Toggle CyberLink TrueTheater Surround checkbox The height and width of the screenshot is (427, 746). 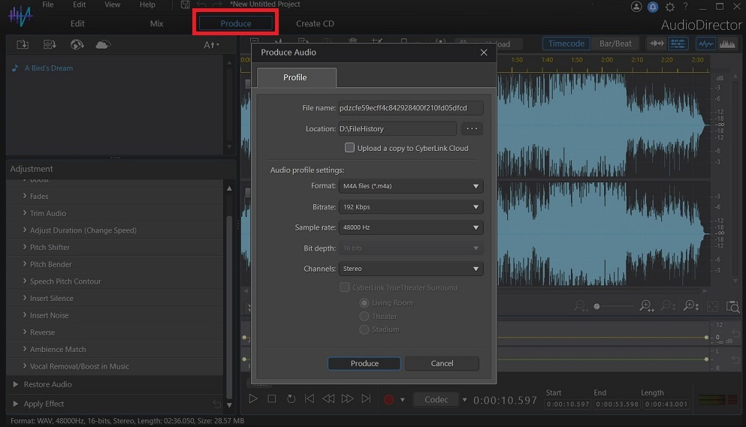(x=345, y=287)
